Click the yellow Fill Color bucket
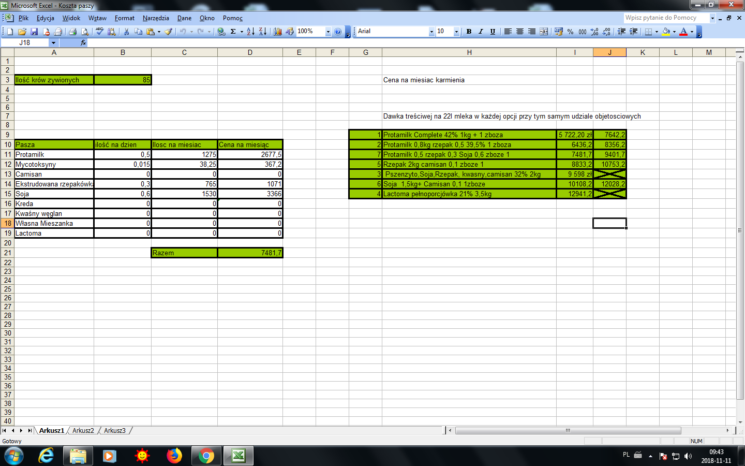The height and width of the screenshot is (466, 745). tap(666, 32)
